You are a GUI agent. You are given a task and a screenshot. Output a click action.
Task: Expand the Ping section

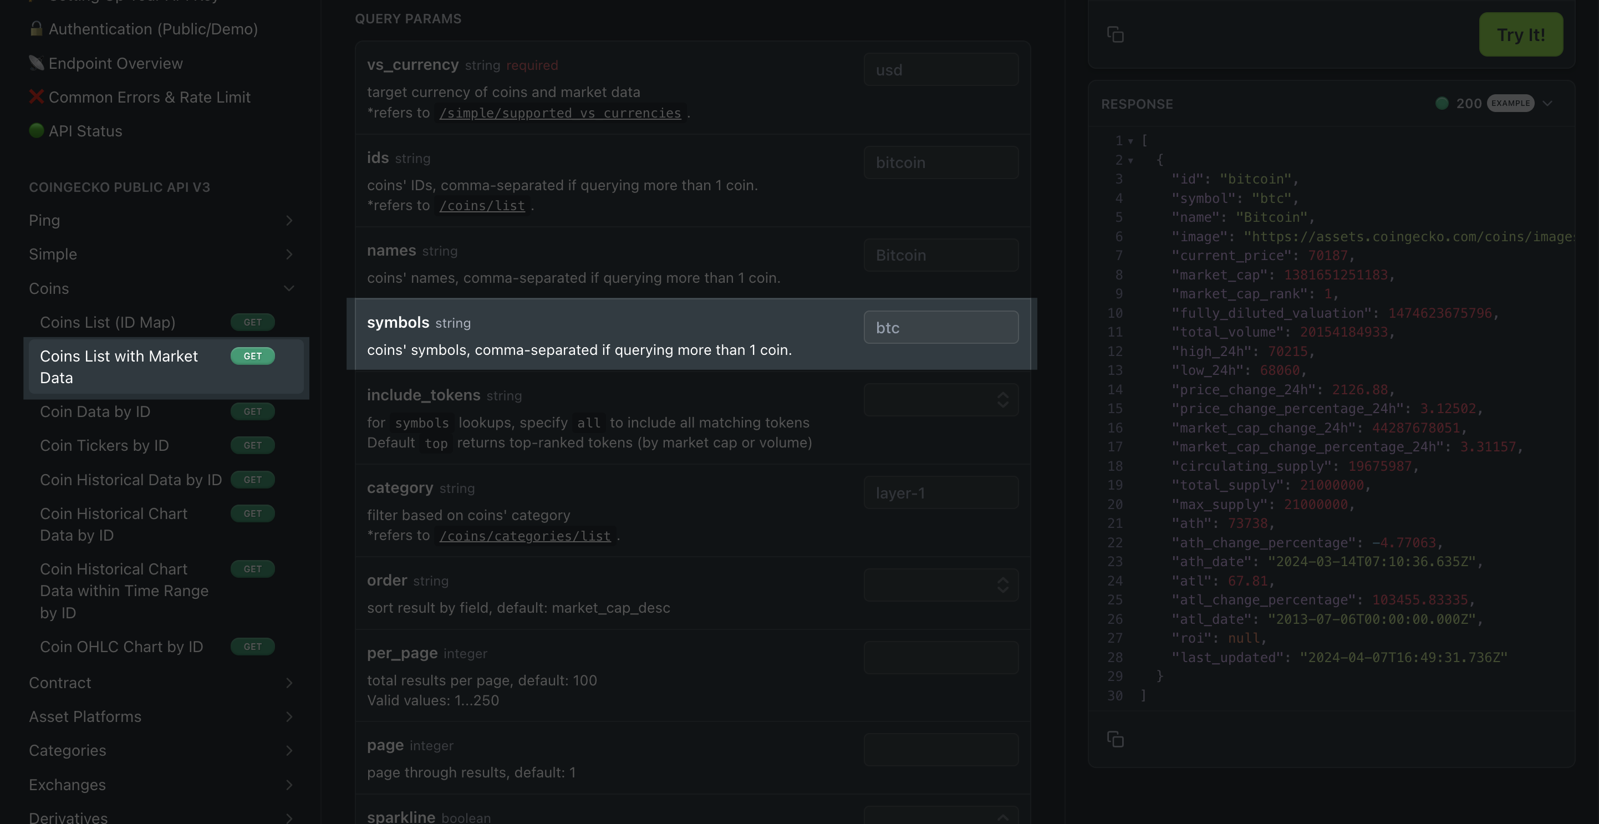click(x=289, y=221)
